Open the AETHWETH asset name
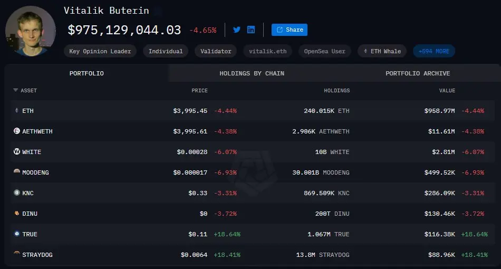The image size is (501, 269). pos(37,131)
